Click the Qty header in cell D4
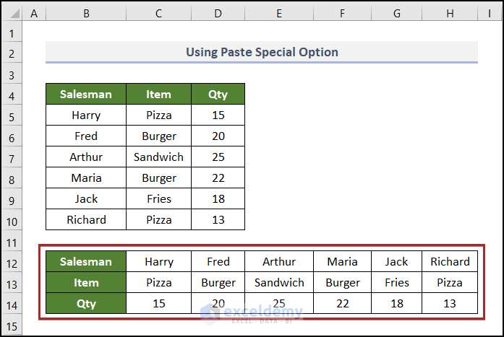The width and height of the screenshot is (504, 337). point(218,94)
